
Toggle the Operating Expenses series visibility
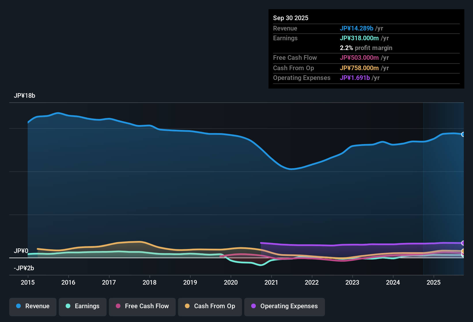pos(284,306)
